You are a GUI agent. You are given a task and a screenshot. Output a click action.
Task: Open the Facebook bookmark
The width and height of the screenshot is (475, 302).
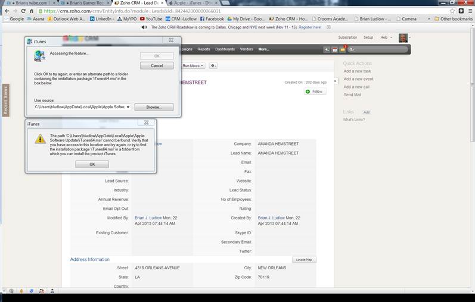tap(212, 19)
